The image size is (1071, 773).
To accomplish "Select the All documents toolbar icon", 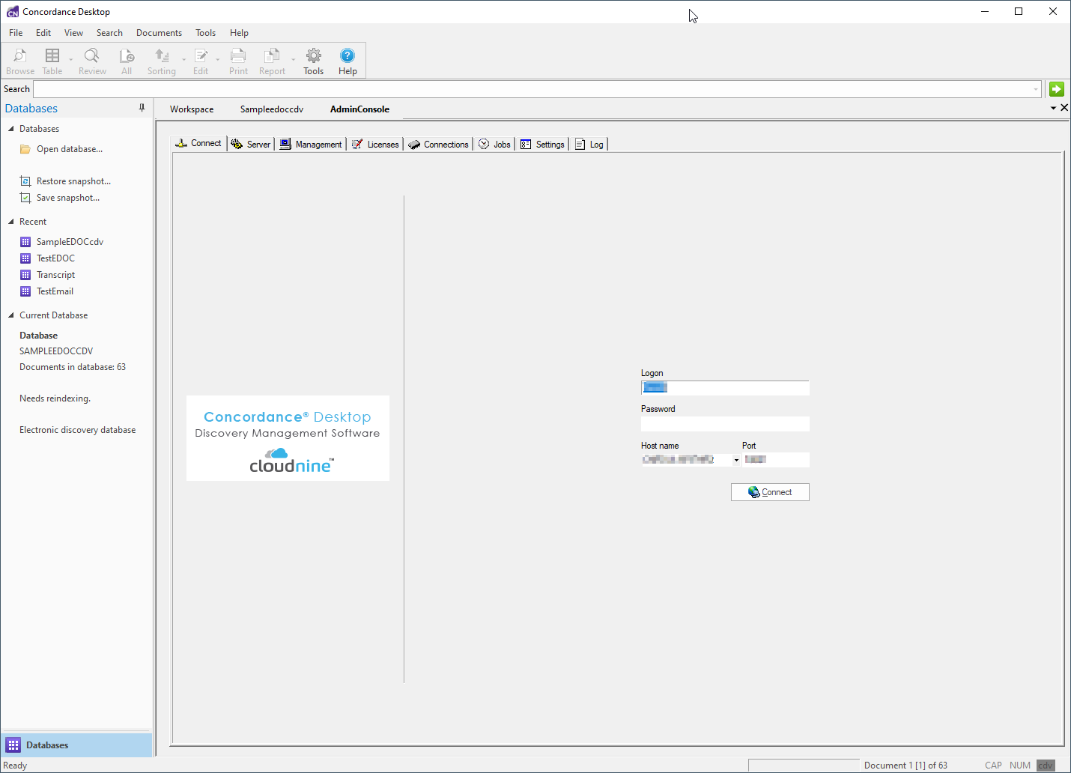I will tap(127, 61).
